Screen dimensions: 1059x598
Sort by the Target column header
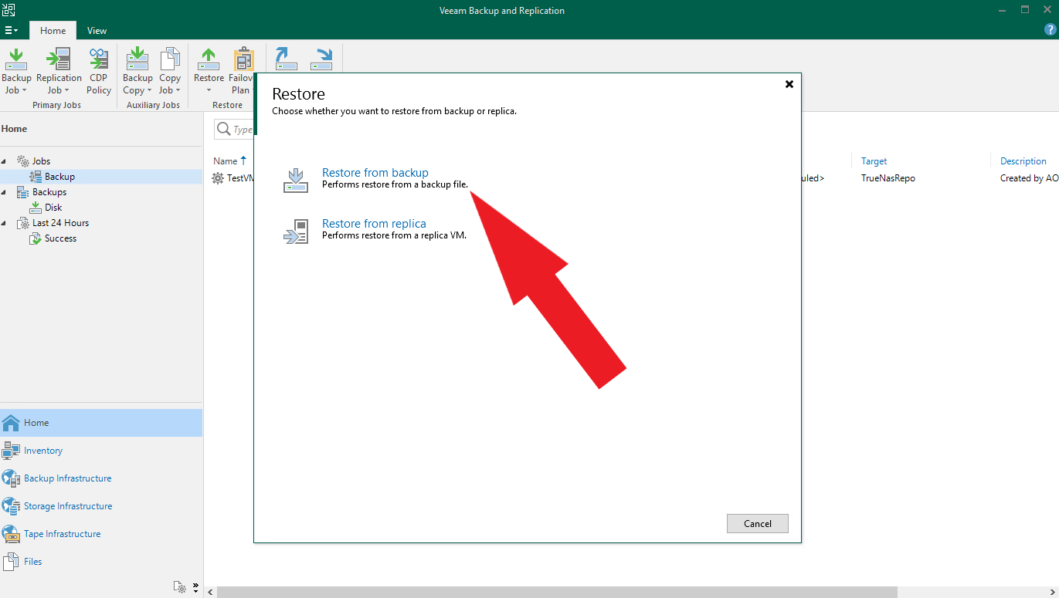874,161
